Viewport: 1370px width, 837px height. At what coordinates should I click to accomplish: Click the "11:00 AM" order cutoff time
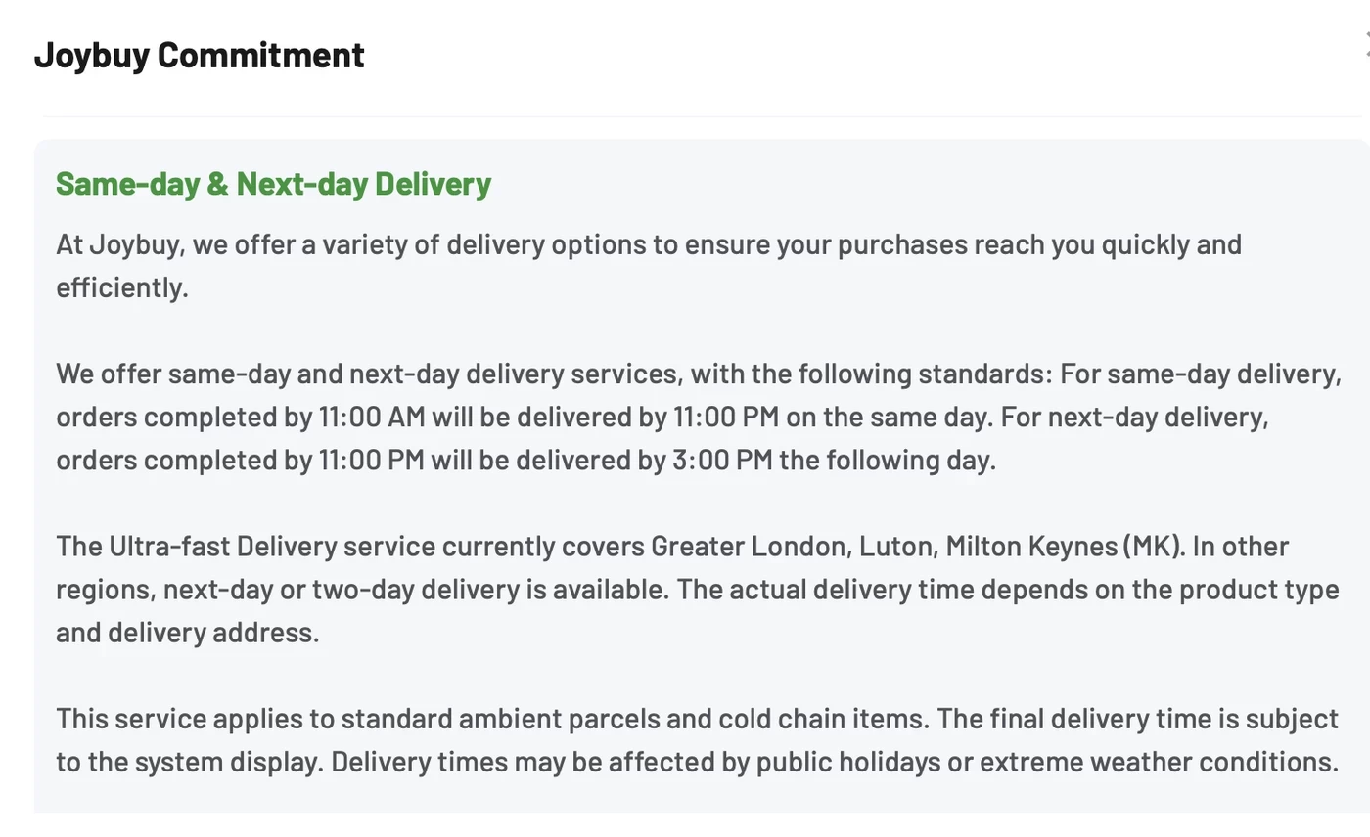(371, 418)
